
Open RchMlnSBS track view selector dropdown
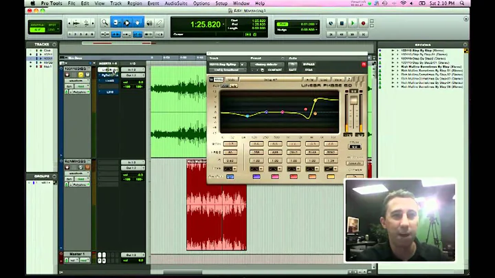click(x=77, y=173)
